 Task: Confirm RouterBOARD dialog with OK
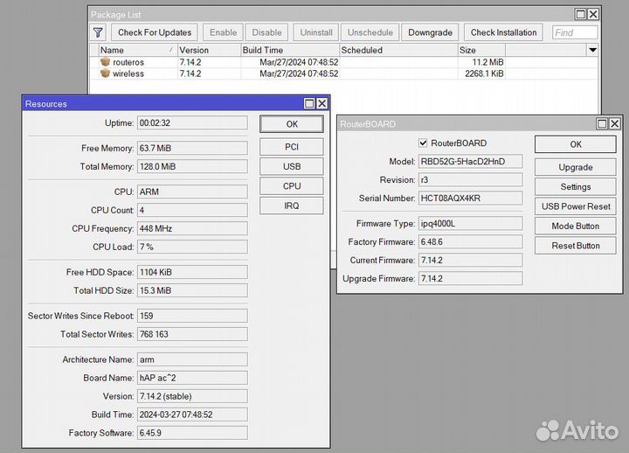pyautogui.click(x=576, y=144)
